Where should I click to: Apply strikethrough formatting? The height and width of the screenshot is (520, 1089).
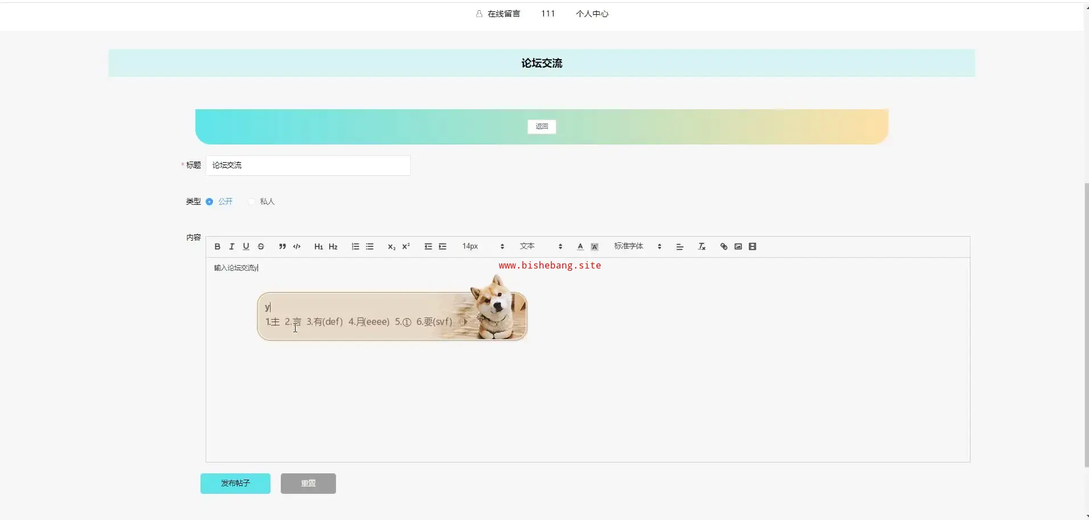[x=261, y=246]
